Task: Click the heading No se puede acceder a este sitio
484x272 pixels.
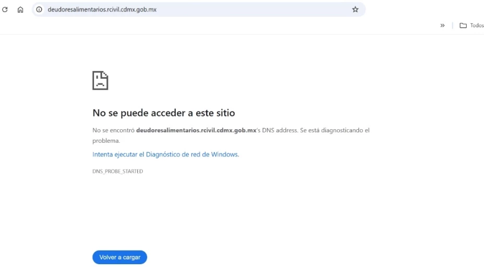Action: click(x=164, y=113)
